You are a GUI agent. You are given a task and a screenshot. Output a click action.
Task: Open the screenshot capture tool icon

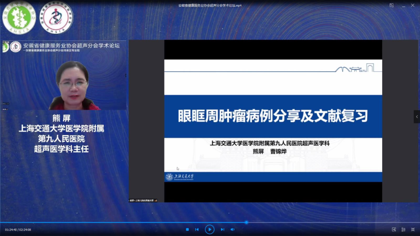[394, 229]
